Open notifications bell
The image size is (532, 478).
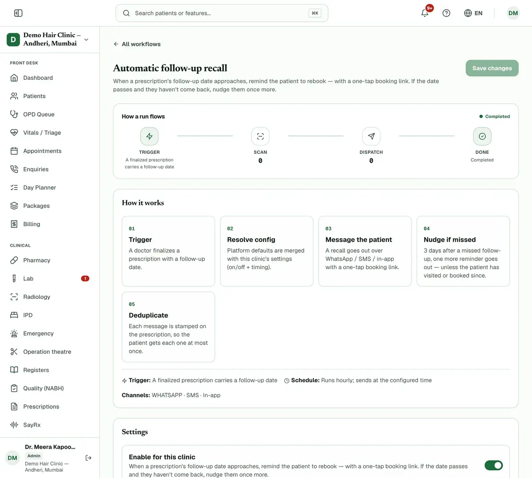425,13
